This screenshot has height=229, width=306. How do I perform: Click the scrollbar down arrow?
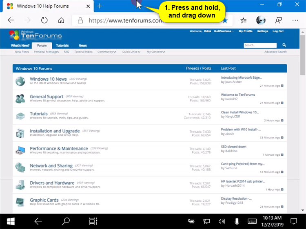(303, 210)
